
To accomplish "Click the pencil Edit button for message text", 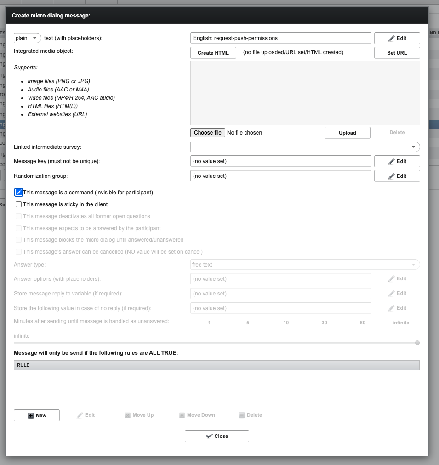I will click(x=397, y=38).
